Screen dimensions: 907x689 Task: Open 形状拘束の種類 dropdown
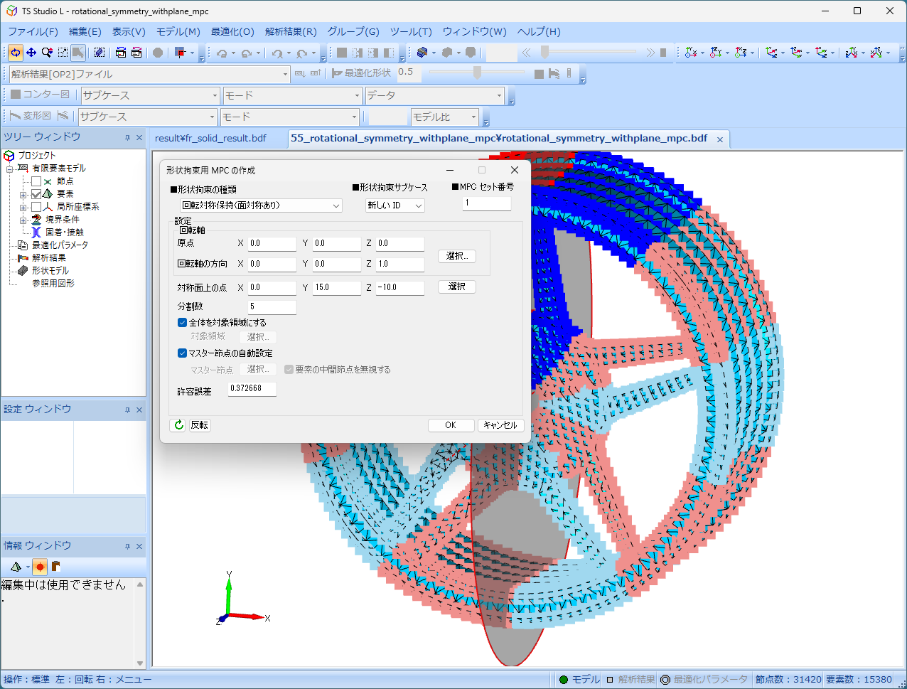click(260, 205)
